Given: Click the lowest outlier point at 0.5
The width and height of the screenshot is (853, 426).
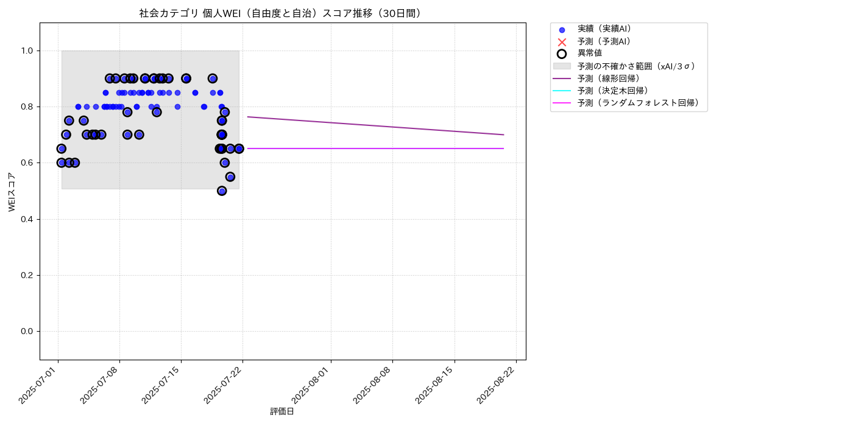Looking at the screenshot, I should (222, 191).
